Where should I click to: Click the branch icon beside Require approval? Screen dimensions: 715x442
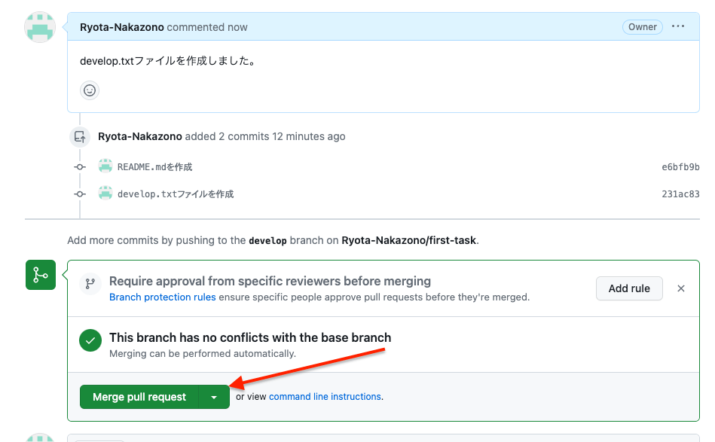pos(90,284)
